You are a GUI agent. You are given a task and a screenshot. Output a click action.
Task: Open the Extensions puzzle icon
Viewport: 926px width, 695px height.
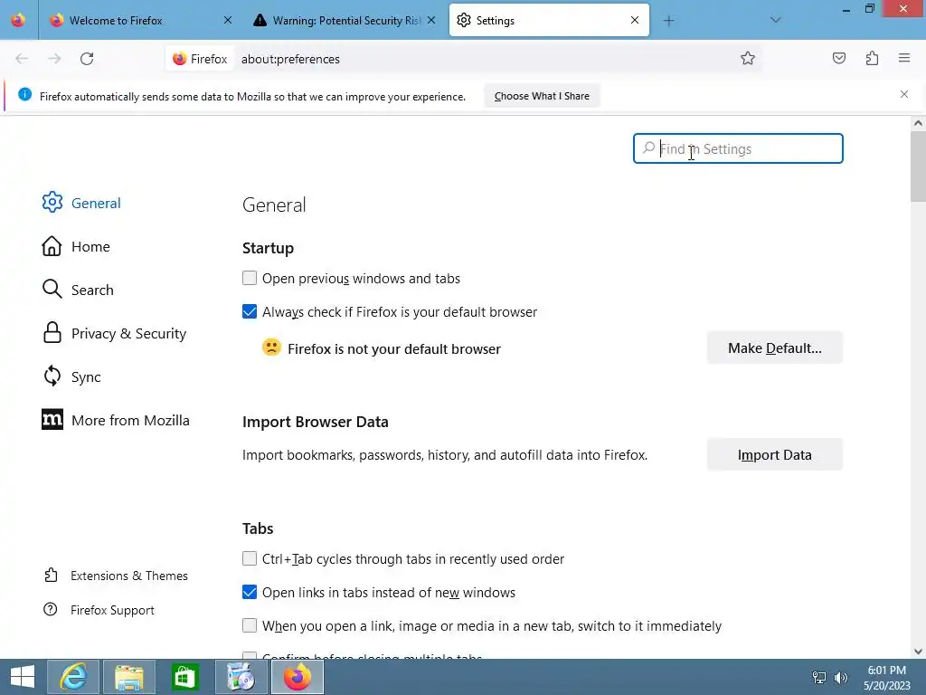point(872,58)
